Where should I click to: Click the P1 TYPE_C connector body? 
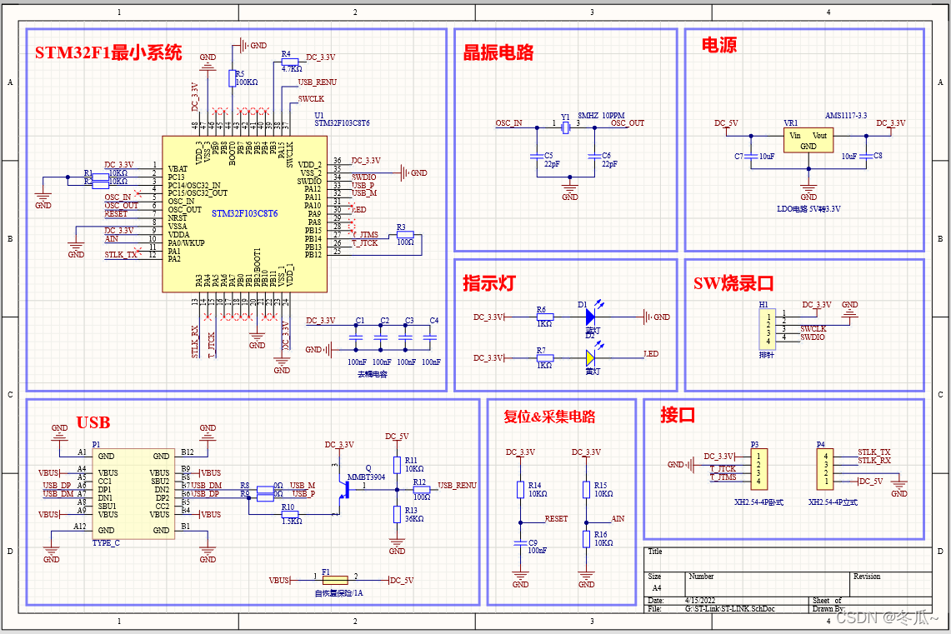tap(133, 493)
